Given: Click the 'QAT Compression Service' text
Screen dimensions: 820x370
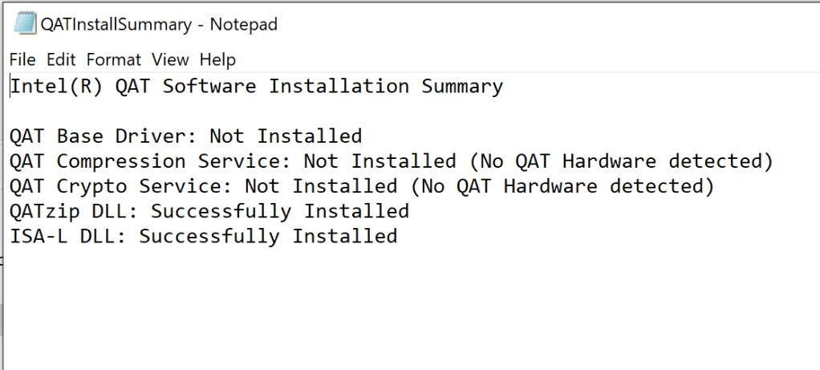Looking at the screenshot, I should click(x=151, y=161).
